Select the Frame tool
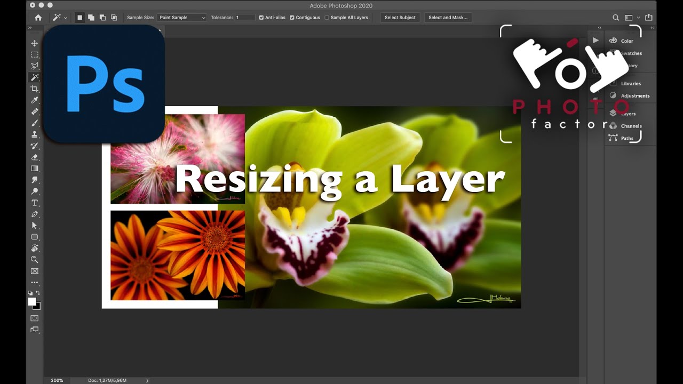Image resolution: width=683 pixels, height=384 pixels. (35, 271)
